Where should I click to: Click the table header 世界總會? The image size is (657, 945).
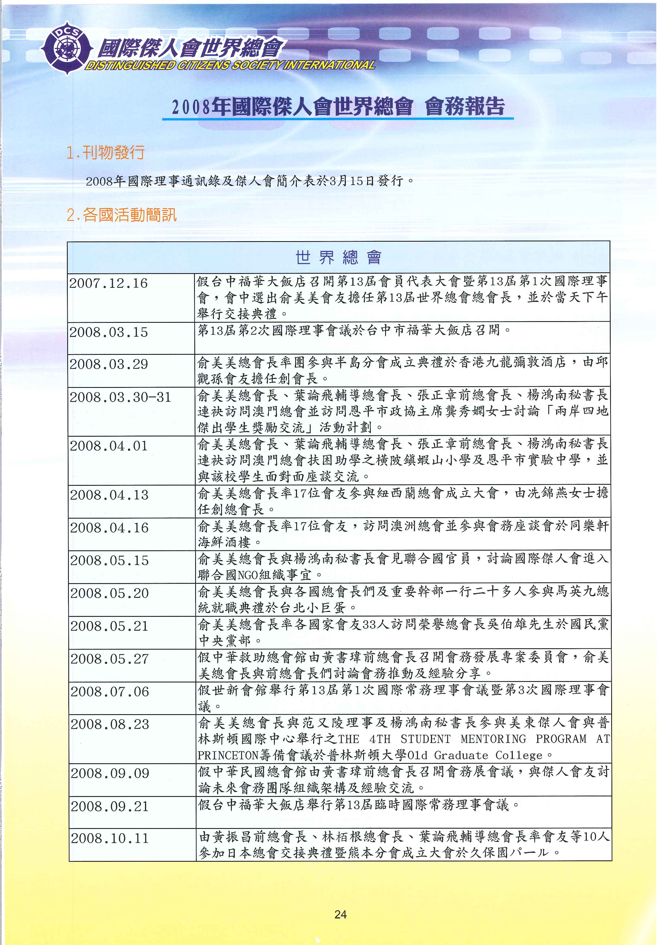[338, 257]
